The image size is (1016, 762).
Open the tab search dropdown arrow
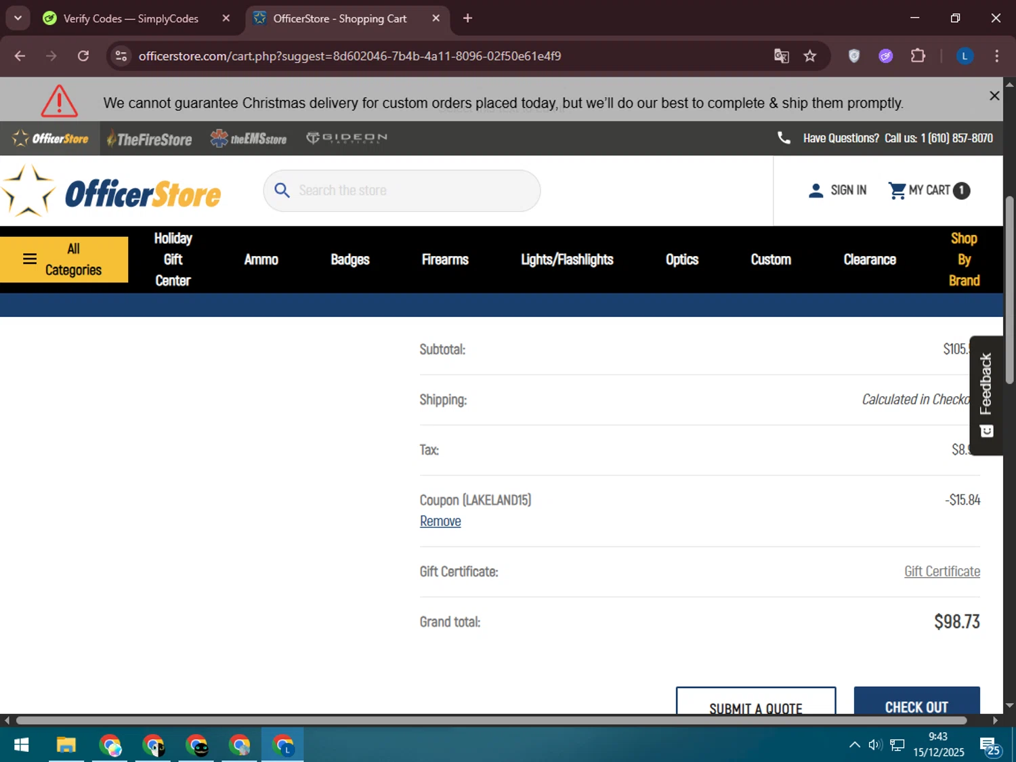[x=18, y=18]
